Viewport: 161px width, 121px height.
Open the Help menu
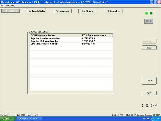click(13, 6)
